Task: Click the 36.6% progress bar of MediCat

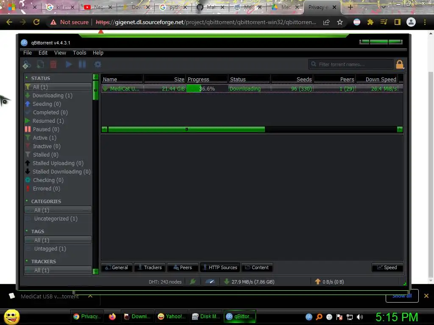Action: pyautogui.click(x=207, y=88)
